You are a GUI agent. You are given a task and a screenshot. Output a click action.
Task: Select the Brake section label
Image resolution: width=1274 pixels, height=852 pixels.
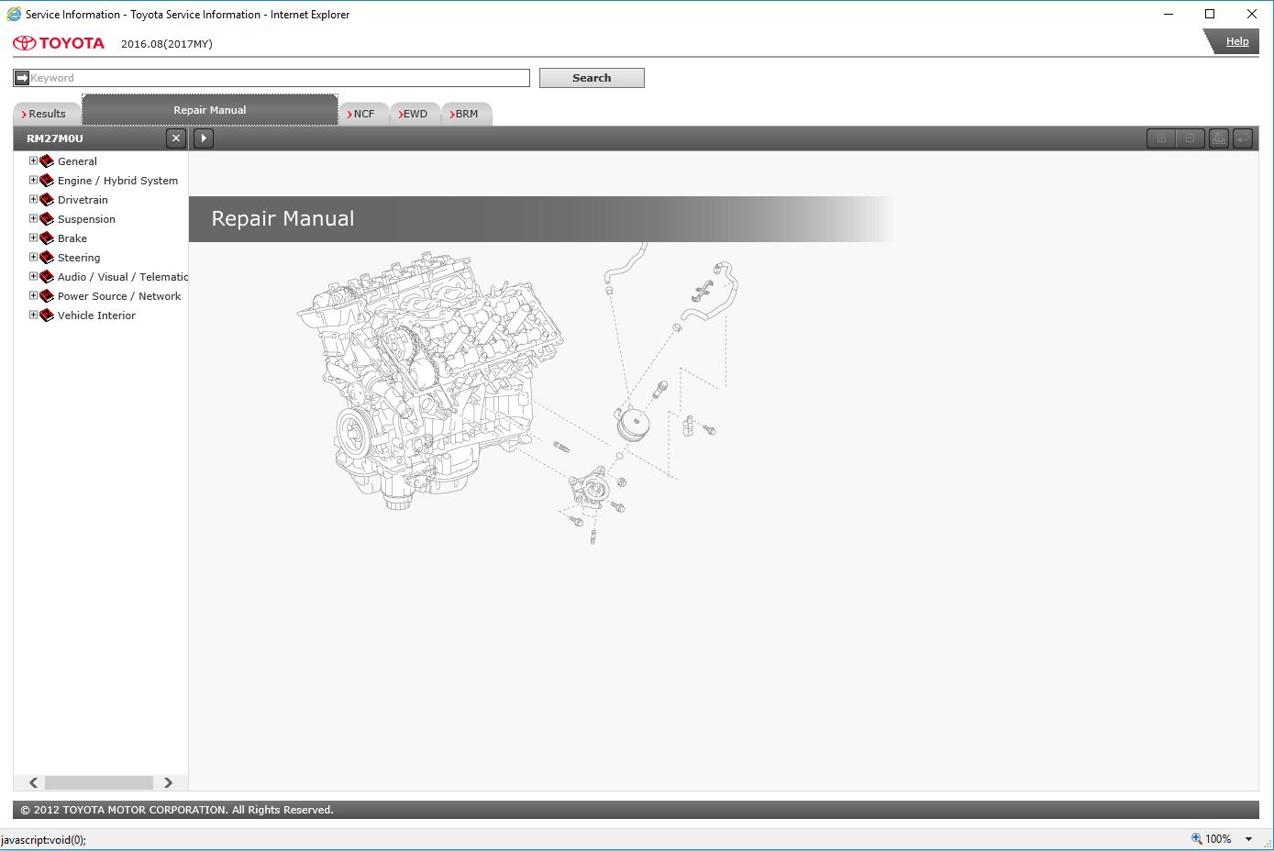click(x=72, y=238)
